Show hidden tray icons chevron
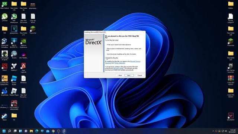The image size is (238, 134). click(213, 131)
